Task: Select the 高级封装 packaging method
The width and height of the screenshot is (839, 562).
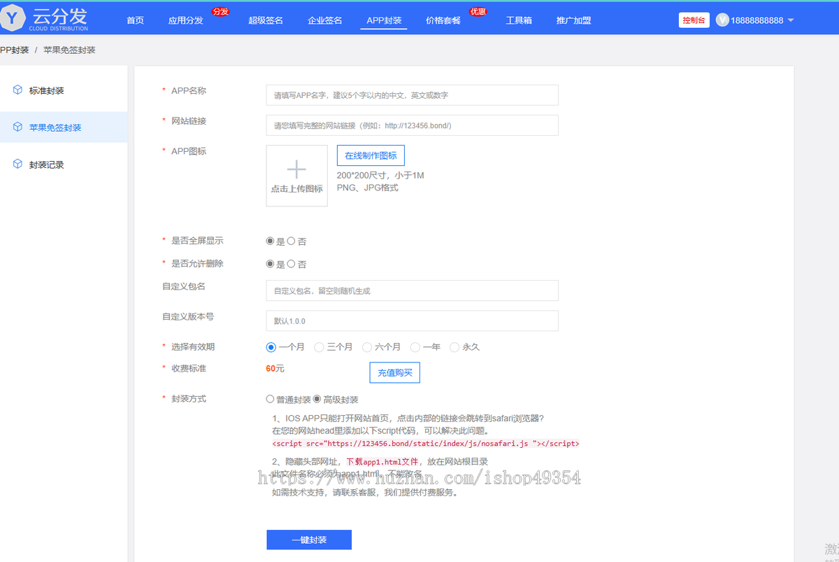Action: pyautogui.click(x=317, y=399)
